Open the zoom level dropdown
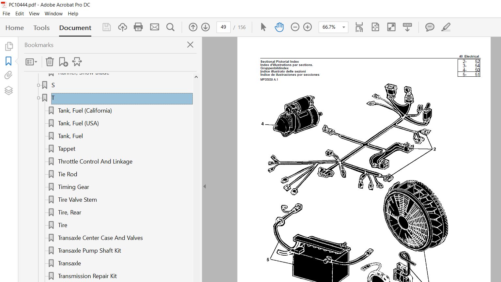501x282 pixels. (344, 27)
